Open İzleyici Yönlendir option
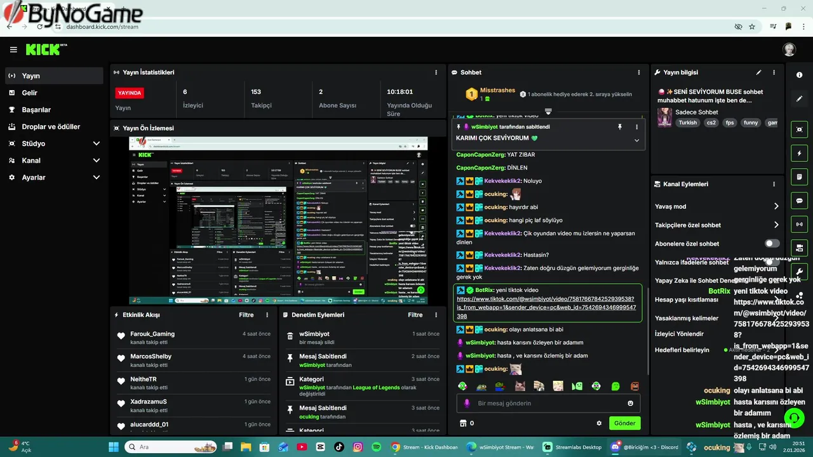Viewport: 813px width, 457px height. [x=680, y=334]
